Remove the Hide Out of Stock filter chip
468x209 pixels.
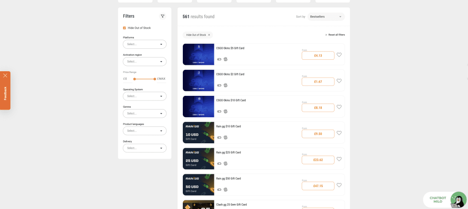[209, 35]
